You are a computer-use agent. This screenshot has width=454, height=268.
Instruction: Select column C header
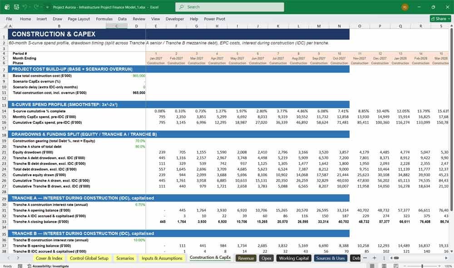[x=117, y=26]
